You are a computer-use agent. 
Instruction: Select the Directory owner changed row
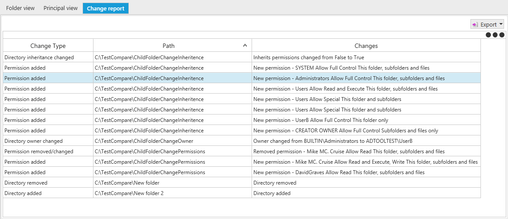[242, 141]
